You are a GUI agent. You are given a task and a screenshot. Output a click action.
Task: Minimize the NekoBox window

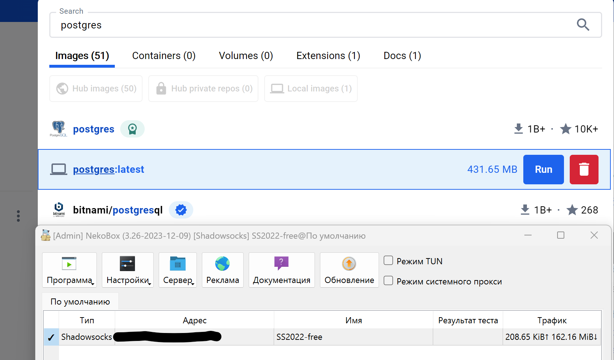point(528,235)
